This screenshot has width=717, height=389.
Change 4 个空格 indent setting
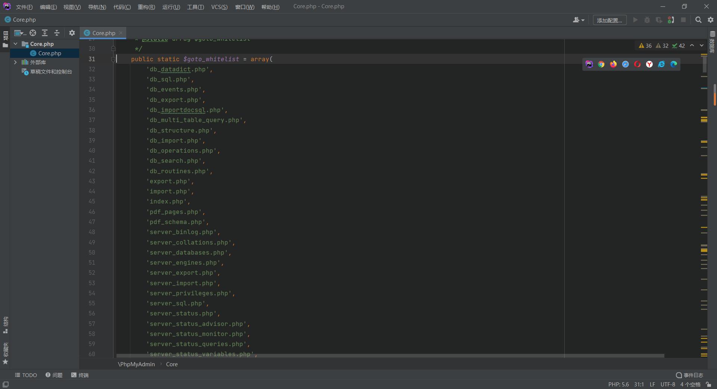click(x=690, y=385)
